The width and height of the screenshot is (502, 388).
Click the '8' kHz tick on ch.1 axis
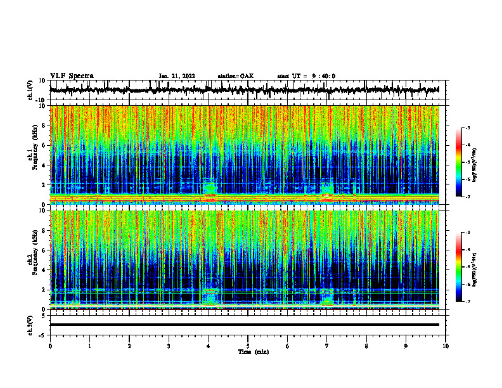pyautogui.click(x=44, y=126)
